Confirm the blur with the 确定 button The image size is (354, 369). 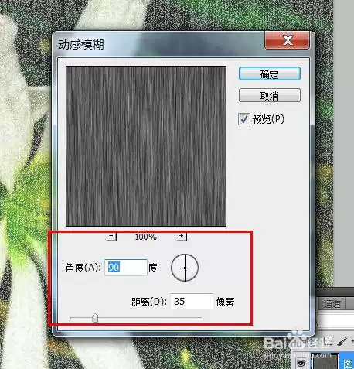(x=270, y=74)
